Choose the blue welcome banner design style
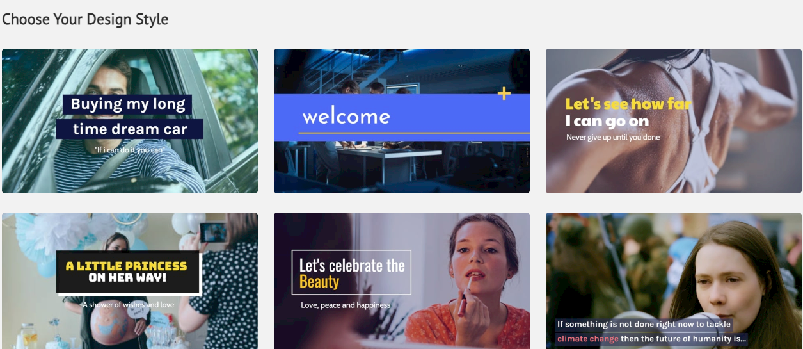803x349 pixels. point(402,121)
